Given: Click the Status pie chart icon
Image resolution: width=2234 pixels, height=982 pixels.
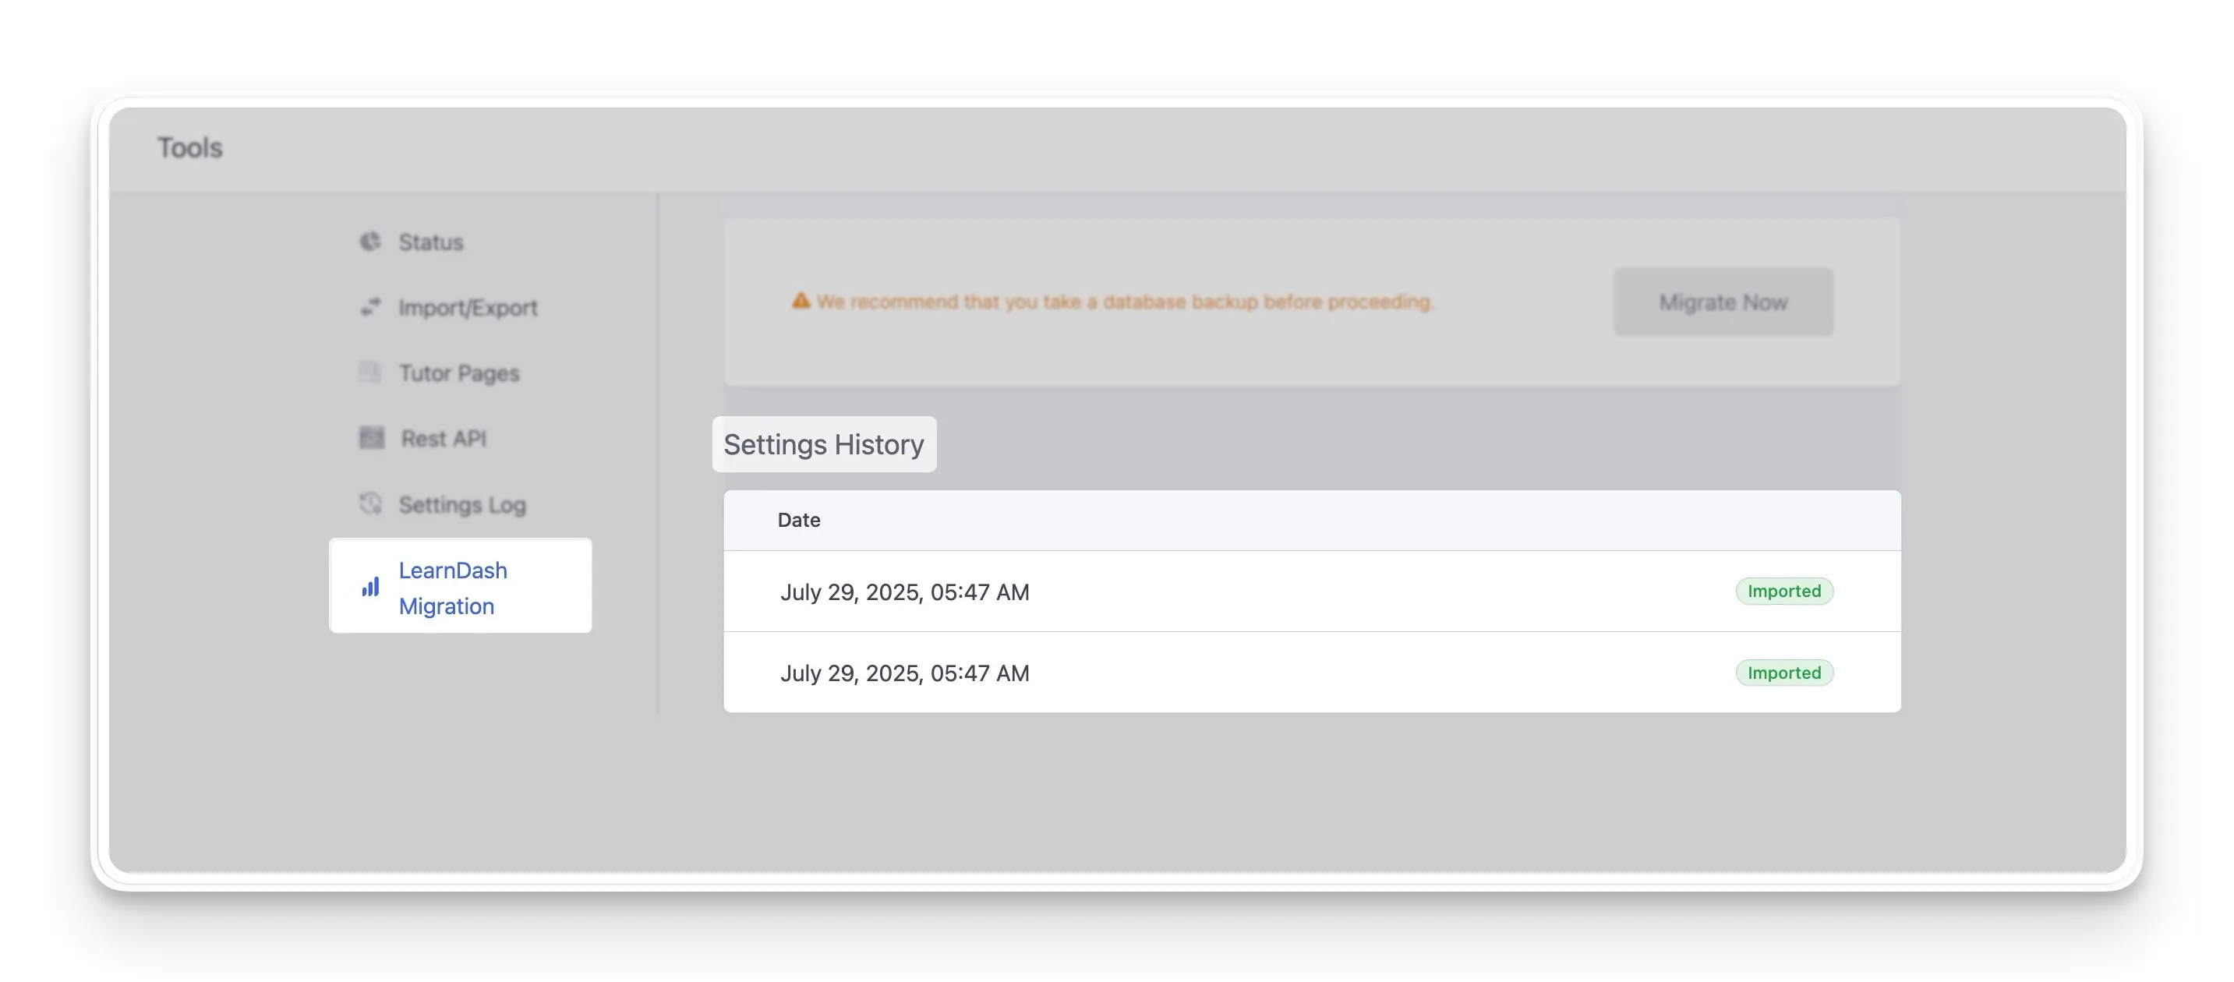Looking at the screenshot, I should pos(370,241).
